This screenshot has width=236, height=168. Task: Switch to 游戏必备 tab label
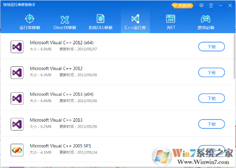point(206,28)
